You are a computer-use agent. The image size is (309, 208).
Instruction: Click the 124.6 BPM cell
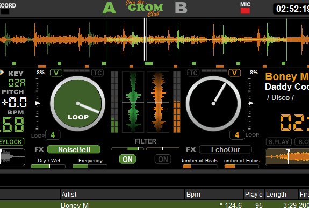point(231,205)
